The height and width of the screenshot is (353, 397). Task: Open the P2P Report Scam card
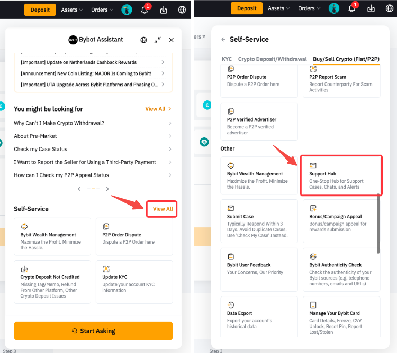point(341,81)
